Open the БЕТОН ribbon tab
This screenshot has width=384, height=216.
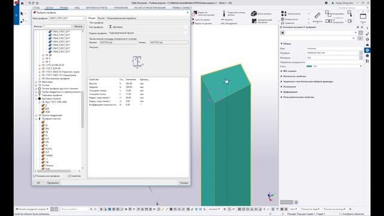tap(50, 8)
